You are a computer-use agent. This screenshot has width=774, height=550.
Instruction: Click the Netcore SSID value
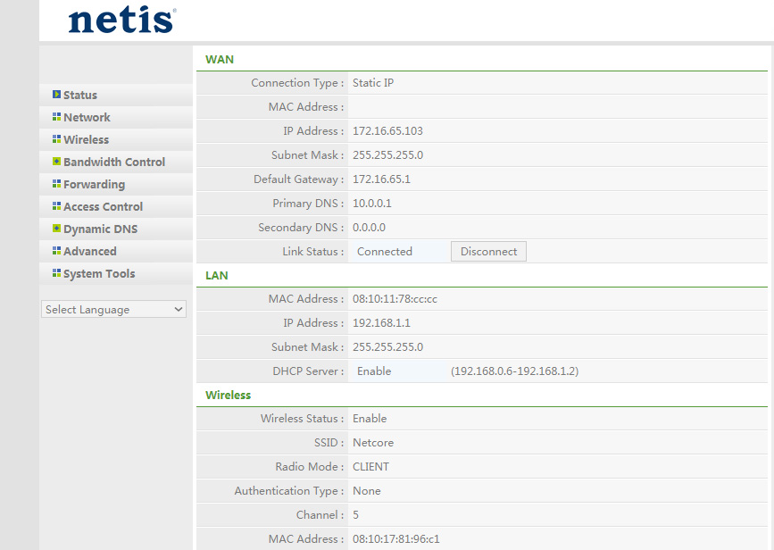pos(373,443)
